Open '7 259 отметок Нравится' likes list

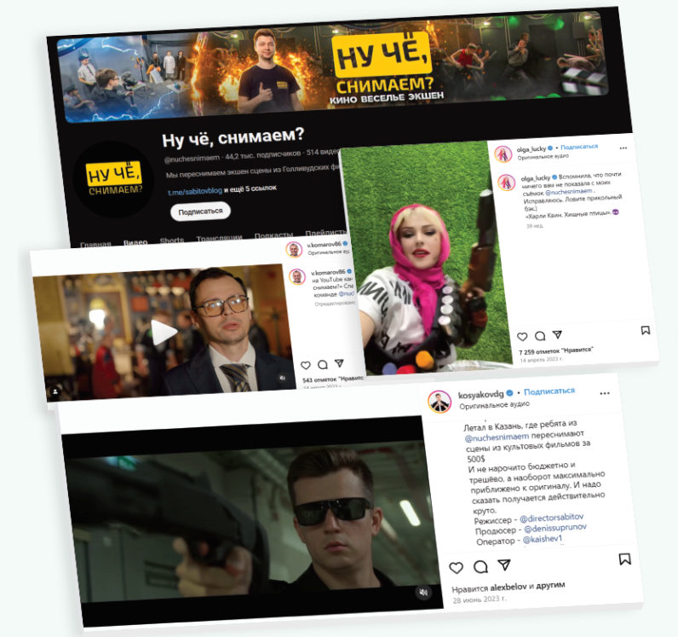(x=555, y=350)
